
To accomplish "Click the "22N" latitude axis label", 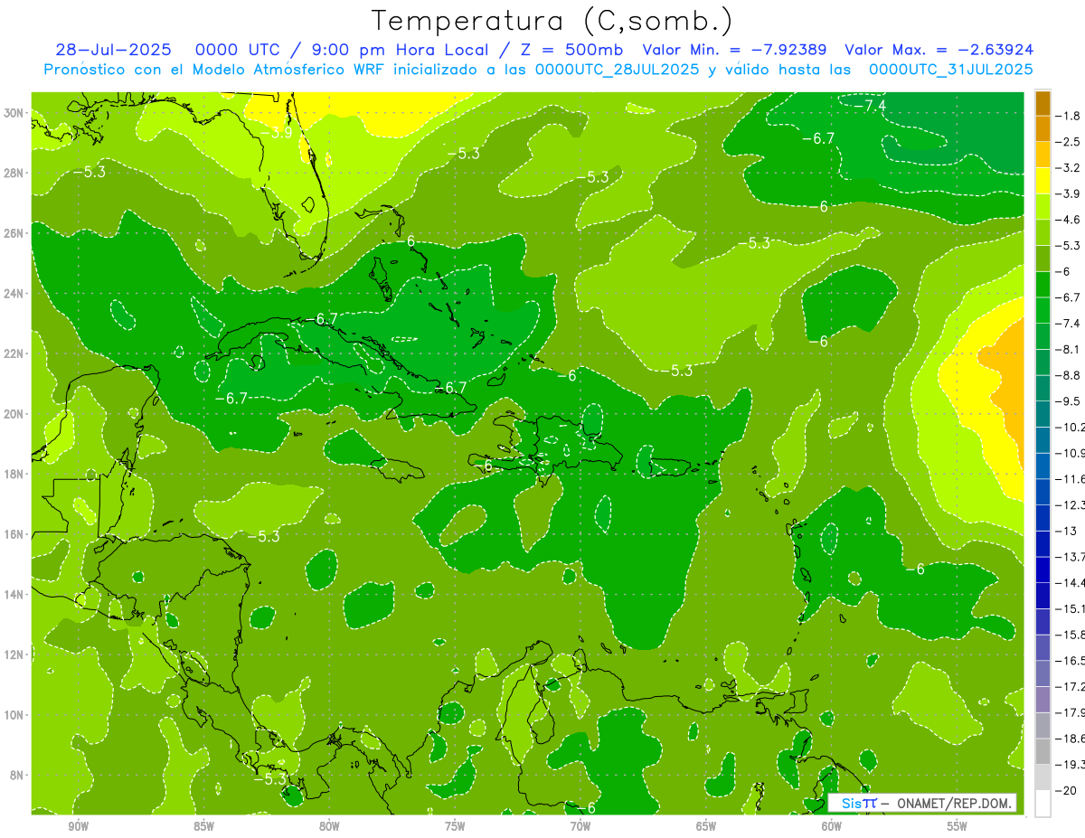I will click(14, 353).
